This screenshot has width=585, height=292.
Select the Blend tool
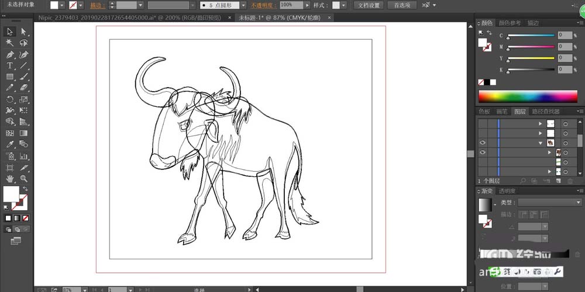click(23, 144)
